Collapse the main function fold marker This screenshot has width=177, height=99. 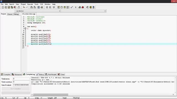pyautogui.click(x=25, y=28)
